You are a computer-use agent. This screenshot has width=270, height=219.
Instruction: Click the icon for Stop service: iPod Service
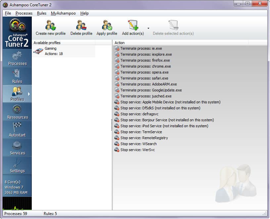(x=117, y=126)
